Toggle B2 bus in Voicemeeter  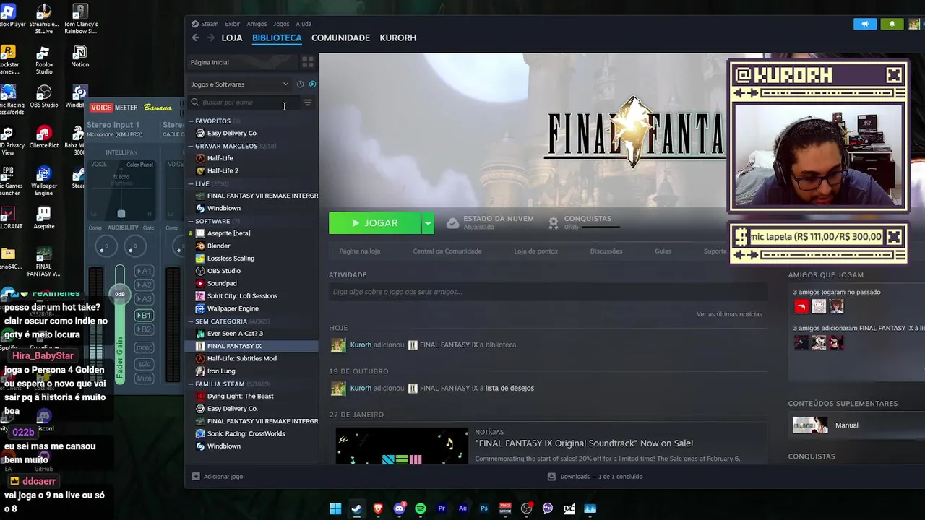145,329
